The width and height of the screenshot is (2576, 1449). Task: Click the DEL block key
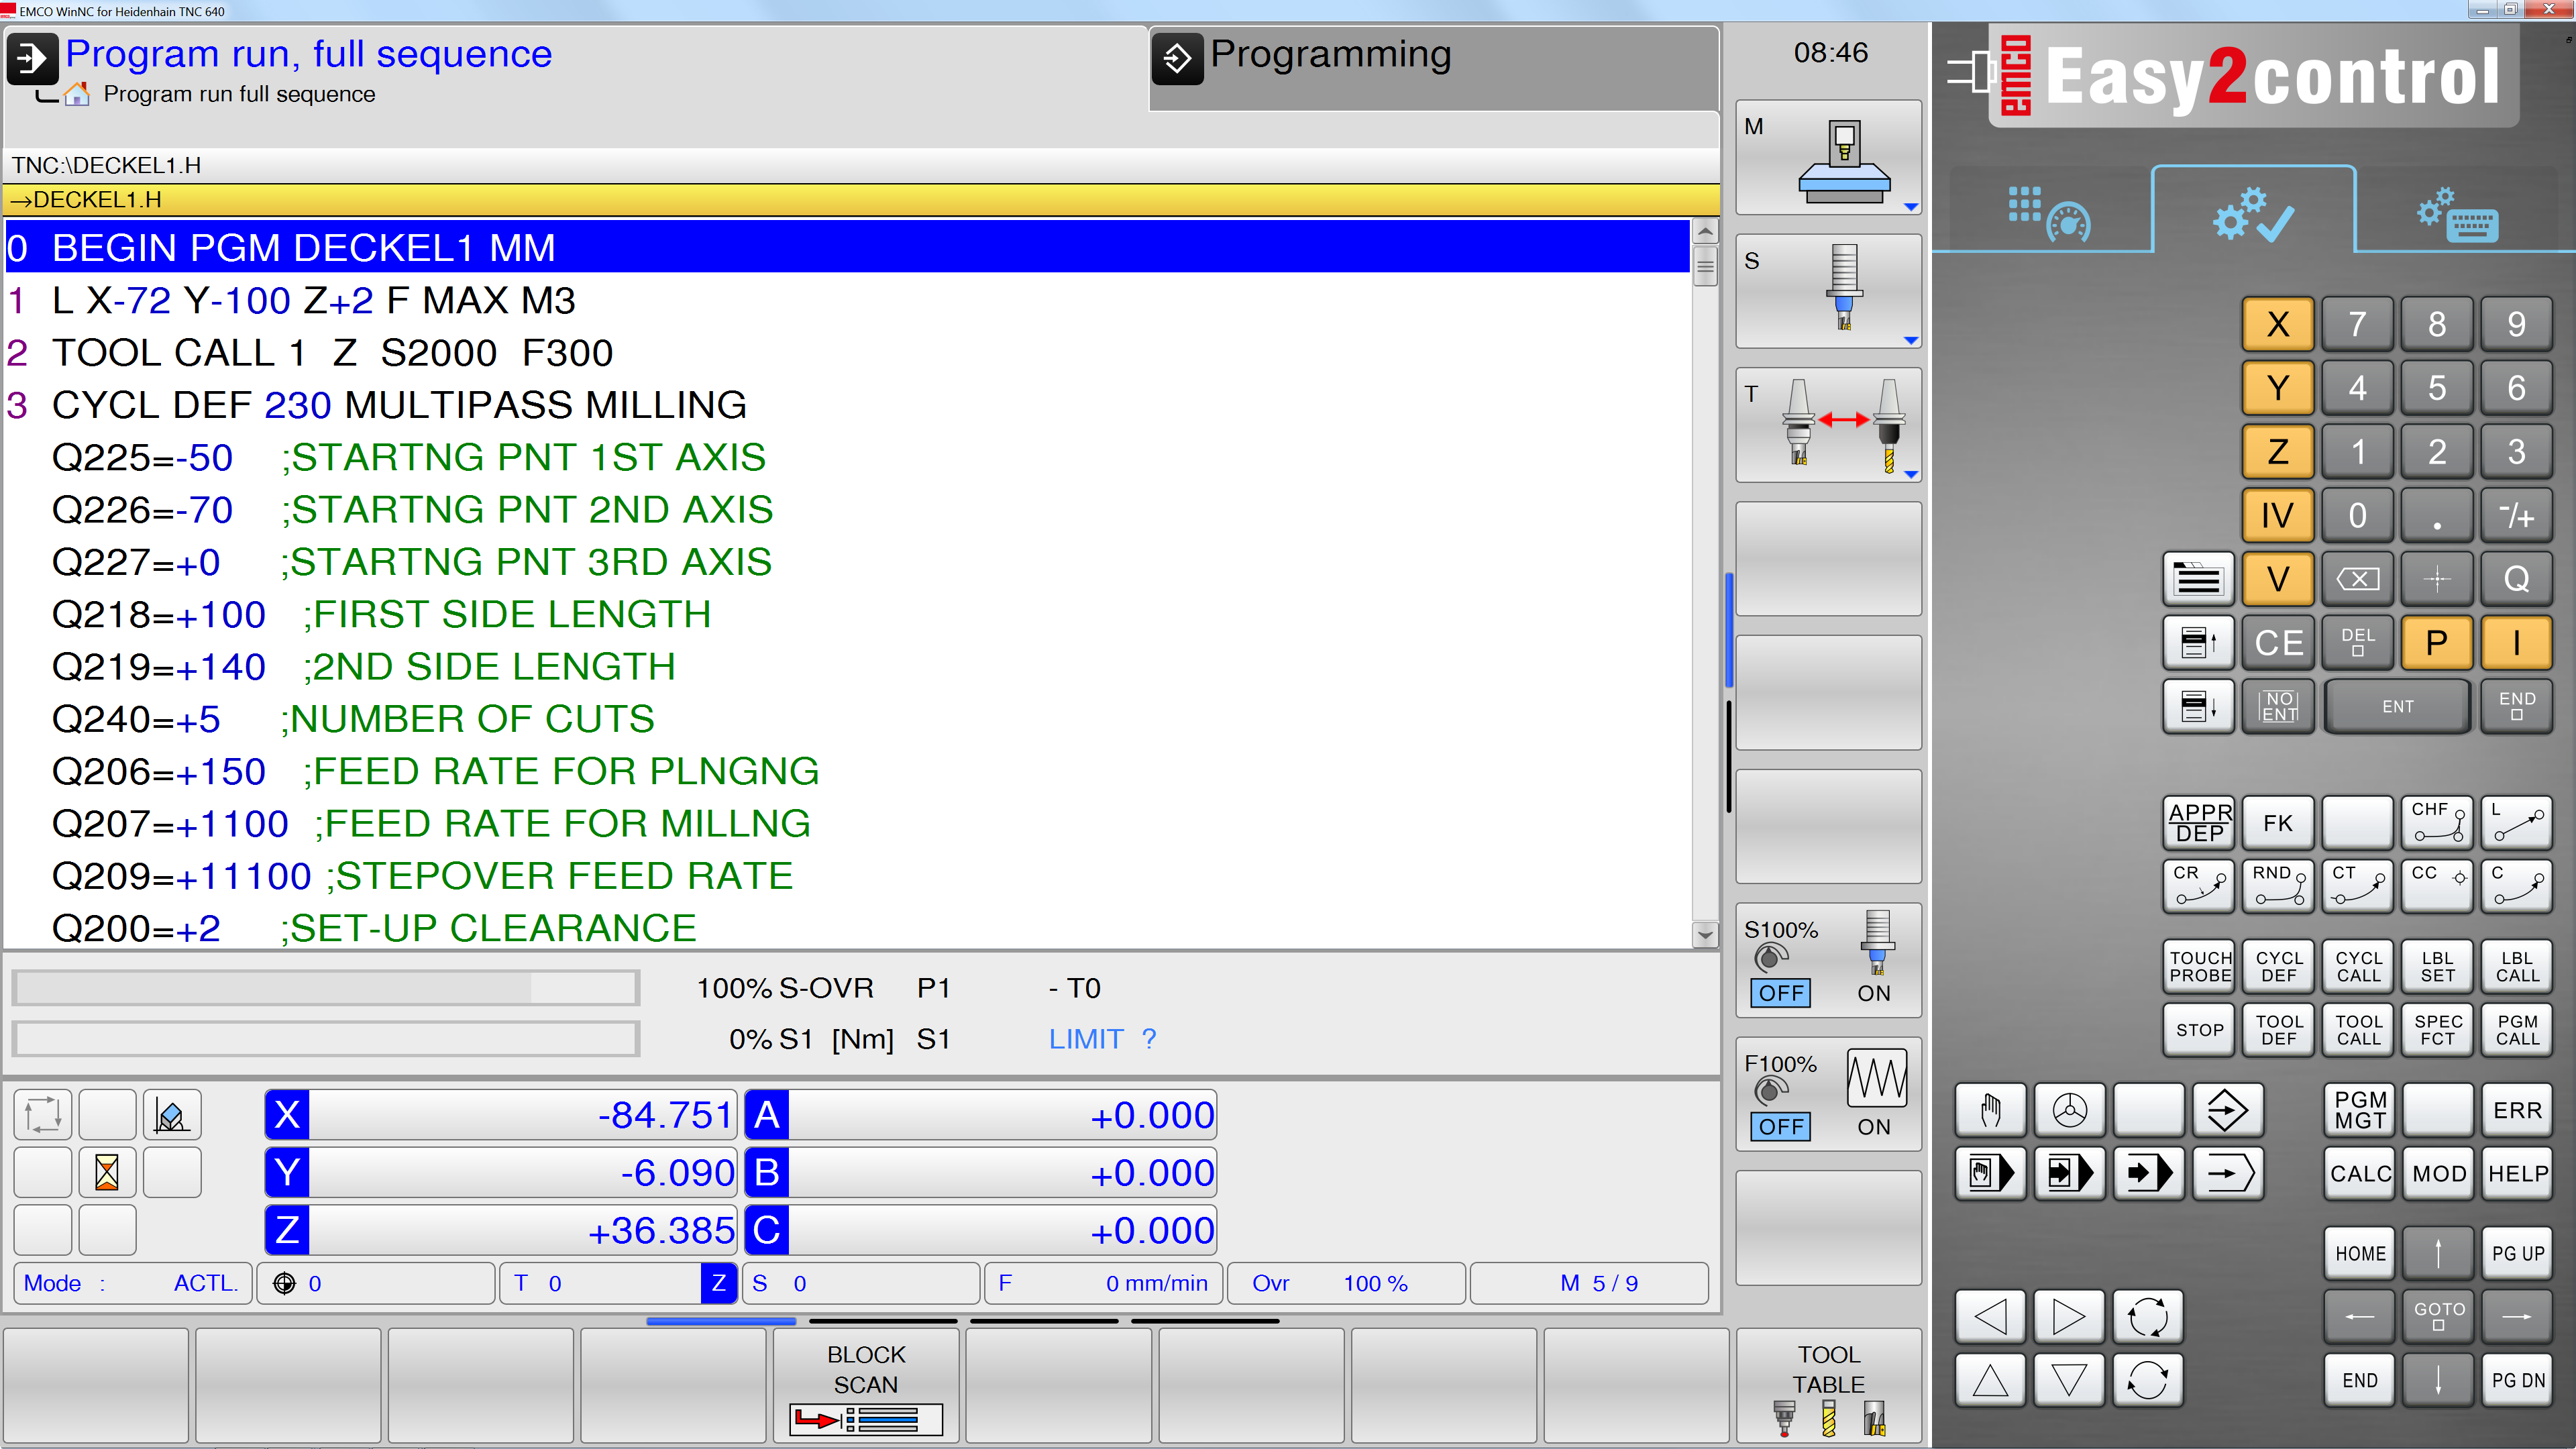pyautogui.click(x=2357, y=643)
